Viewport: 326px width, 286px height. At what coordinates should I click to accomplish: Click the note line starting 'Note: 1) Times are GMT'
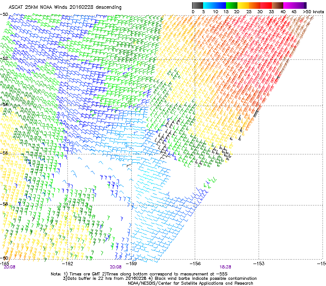[139, 274]
